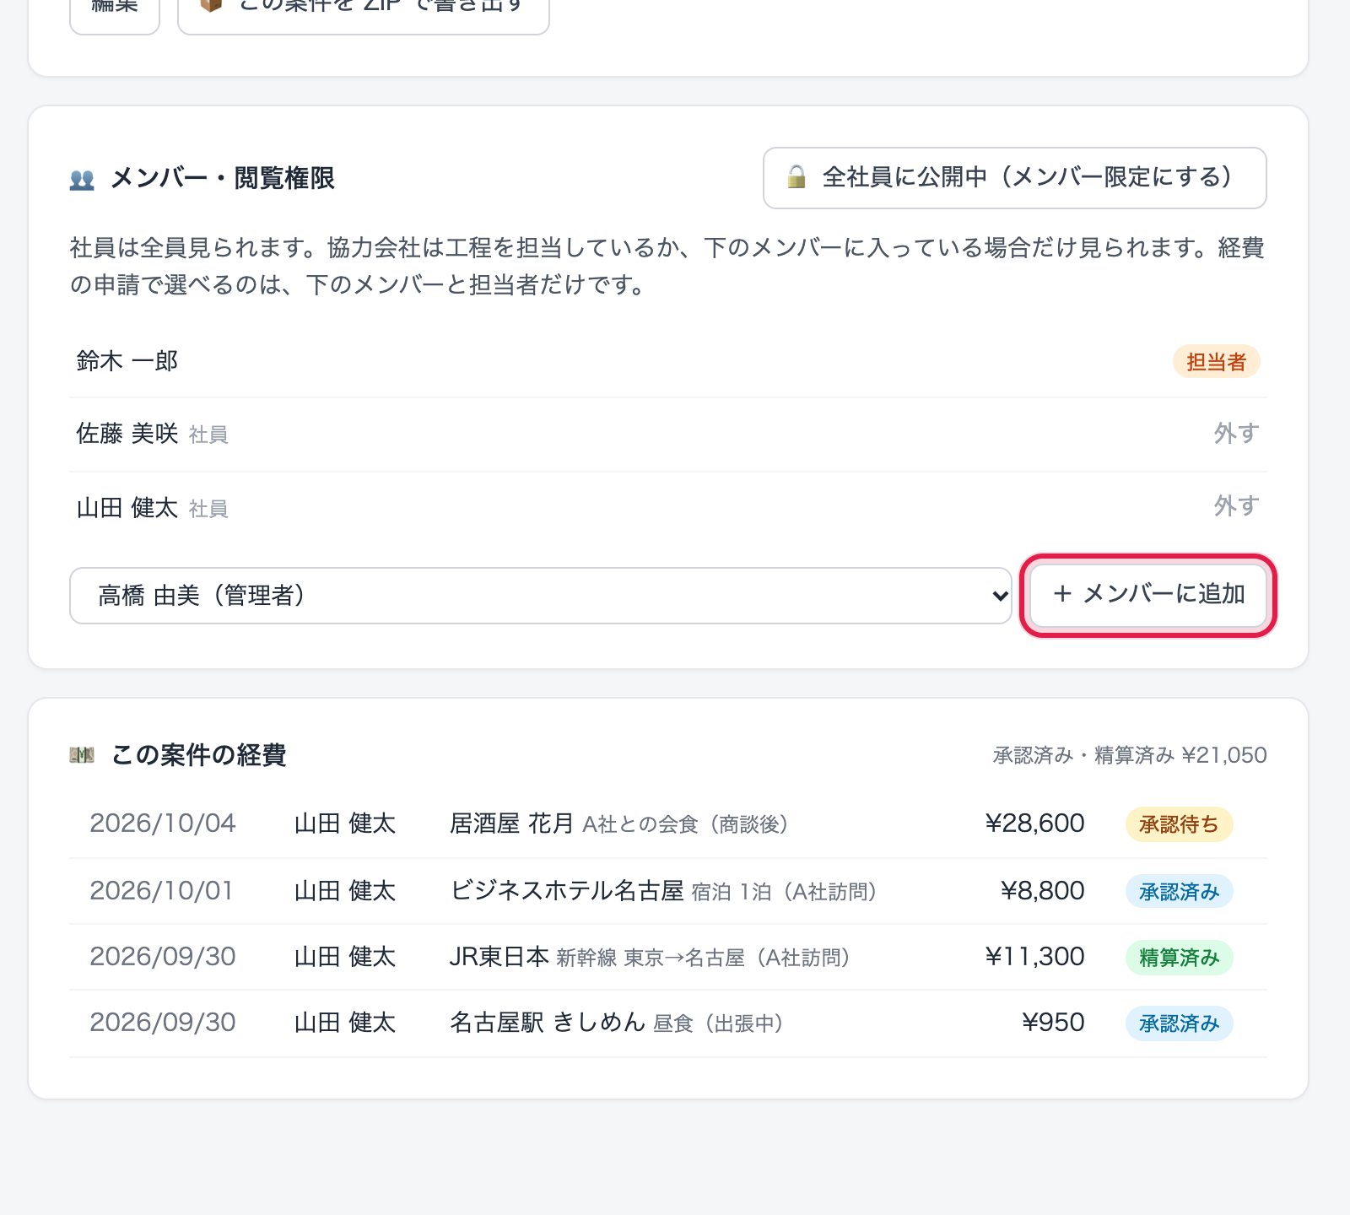Click the メンバー・閲覧権限 heading
Viewport: 1350px width, 1215px height.
[x=223, y=178]
